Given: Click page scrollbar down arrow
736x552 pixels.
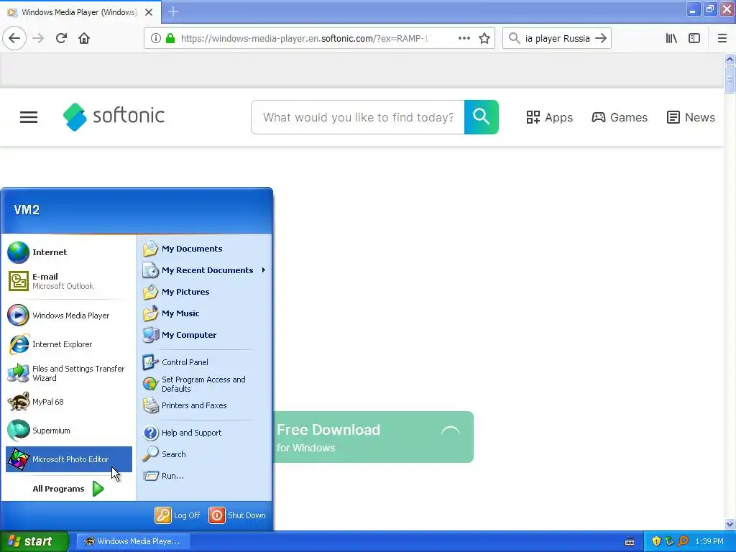Looking at the screenshot, I should pyautogui.click(x=730, y=524).
